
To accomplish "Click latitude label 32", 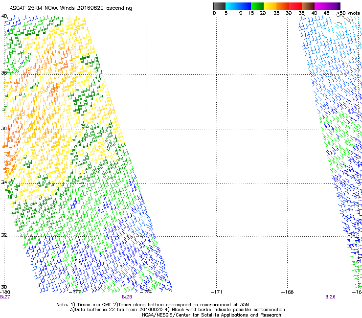I will click(4, 235).
